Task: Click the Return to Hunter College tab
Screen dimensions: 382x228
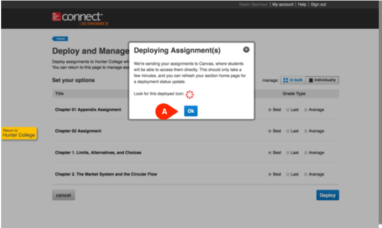Action: [19, 133]
